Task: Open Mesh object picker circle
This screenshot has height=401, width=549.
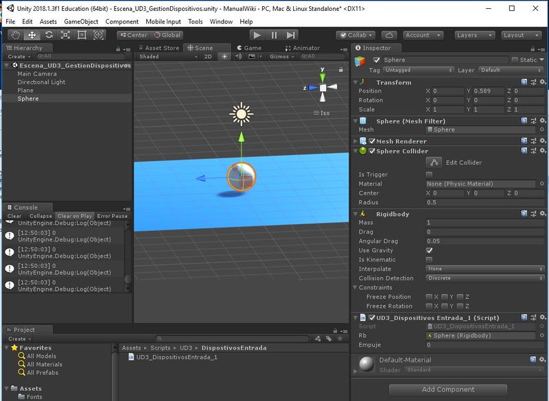Action: coord(541,130)
